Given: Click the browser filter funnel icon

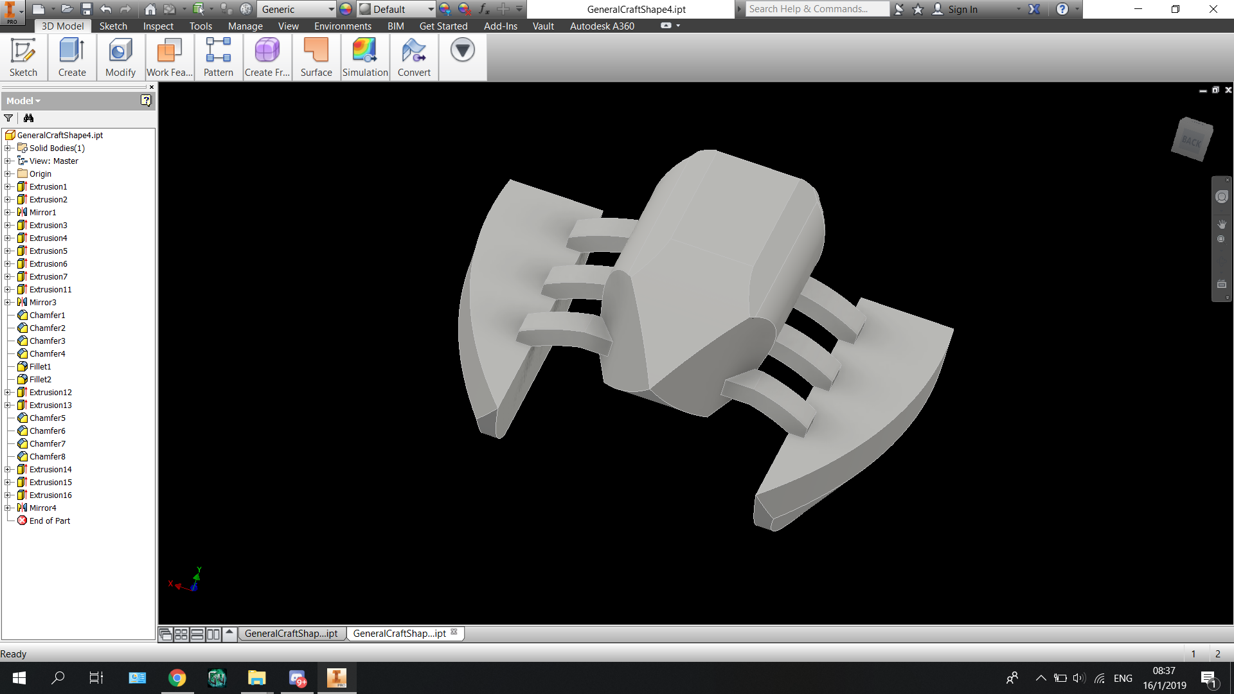Looking at the screenshot, I should (x=8, y=118).
